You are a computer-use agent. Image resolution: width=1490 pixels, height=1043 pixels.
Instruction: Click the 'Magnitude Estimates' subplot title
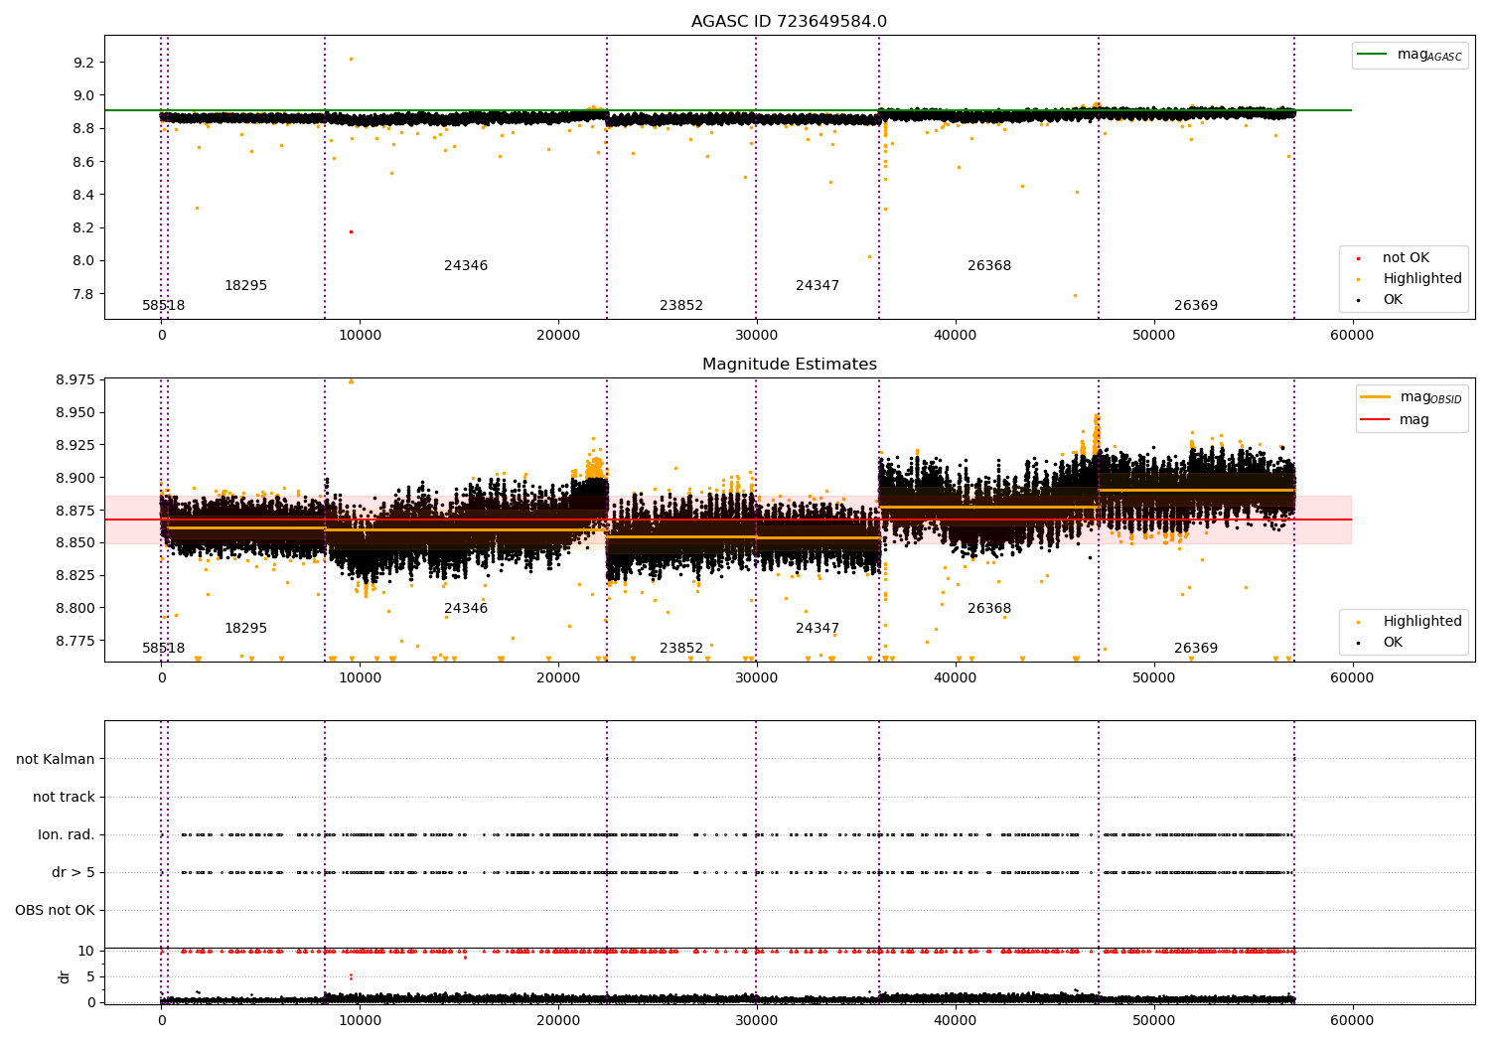(x=789, y=365)
